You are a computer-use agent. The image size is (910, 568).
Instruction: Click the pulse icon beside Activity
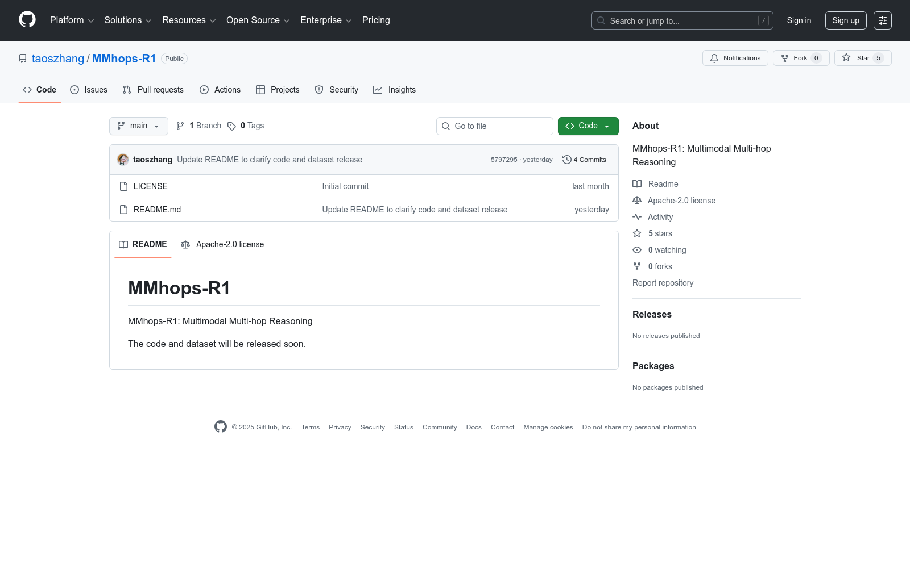point(637,217)
